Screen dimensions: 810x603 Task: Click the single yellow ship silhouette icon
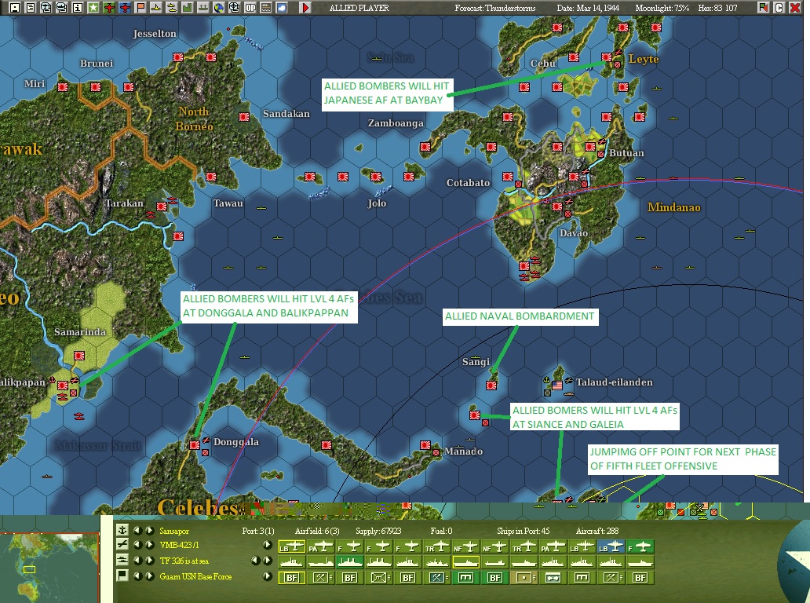pyautogui.click(x=156, y=7)
